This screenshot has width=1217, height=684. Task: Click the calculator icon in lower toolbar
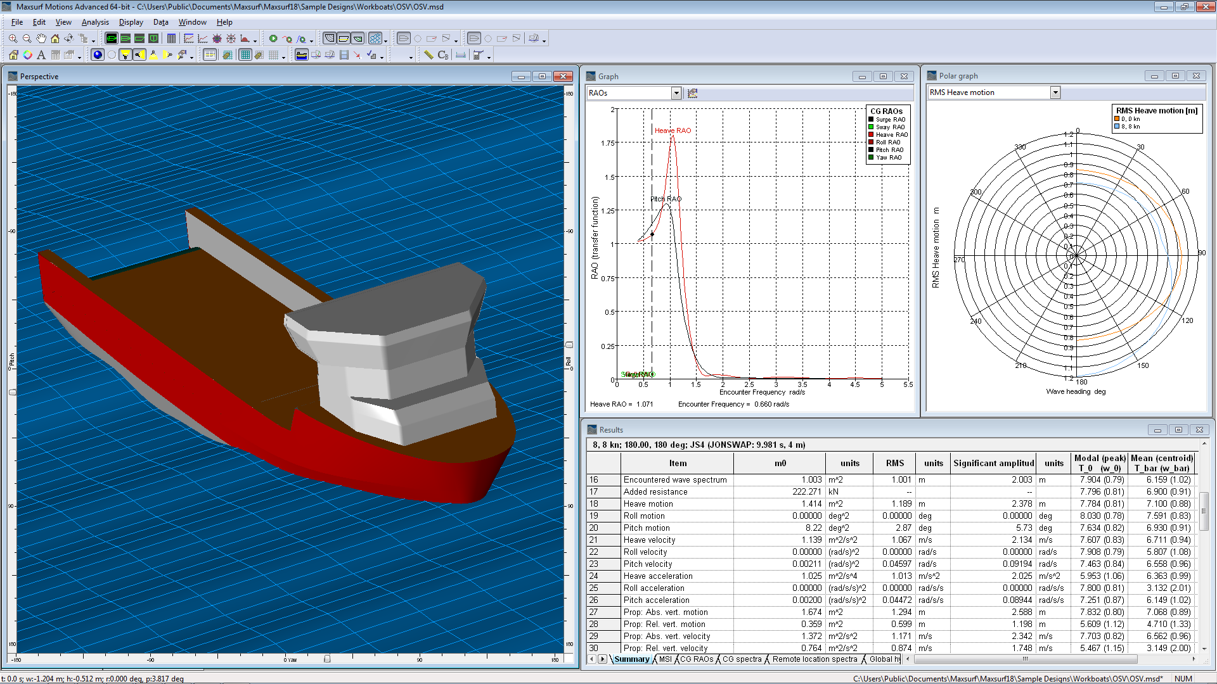click(x=479, y=55)
